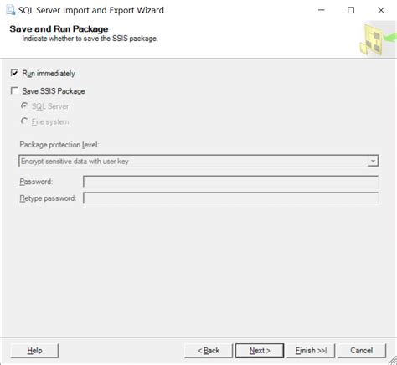The image size is (397, 365).
Task: Open Help for this wizard page
Action: point(34,351)
